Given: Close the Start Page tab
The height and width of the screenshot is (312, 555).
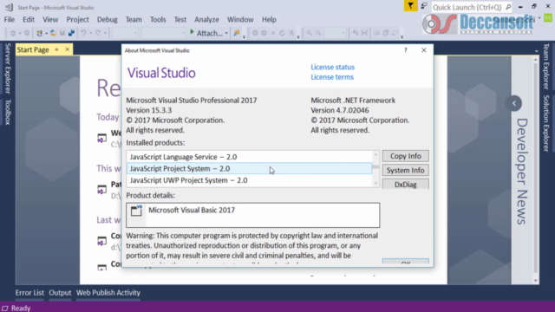Looking at the screenshot, I should [x=68, y=49].
